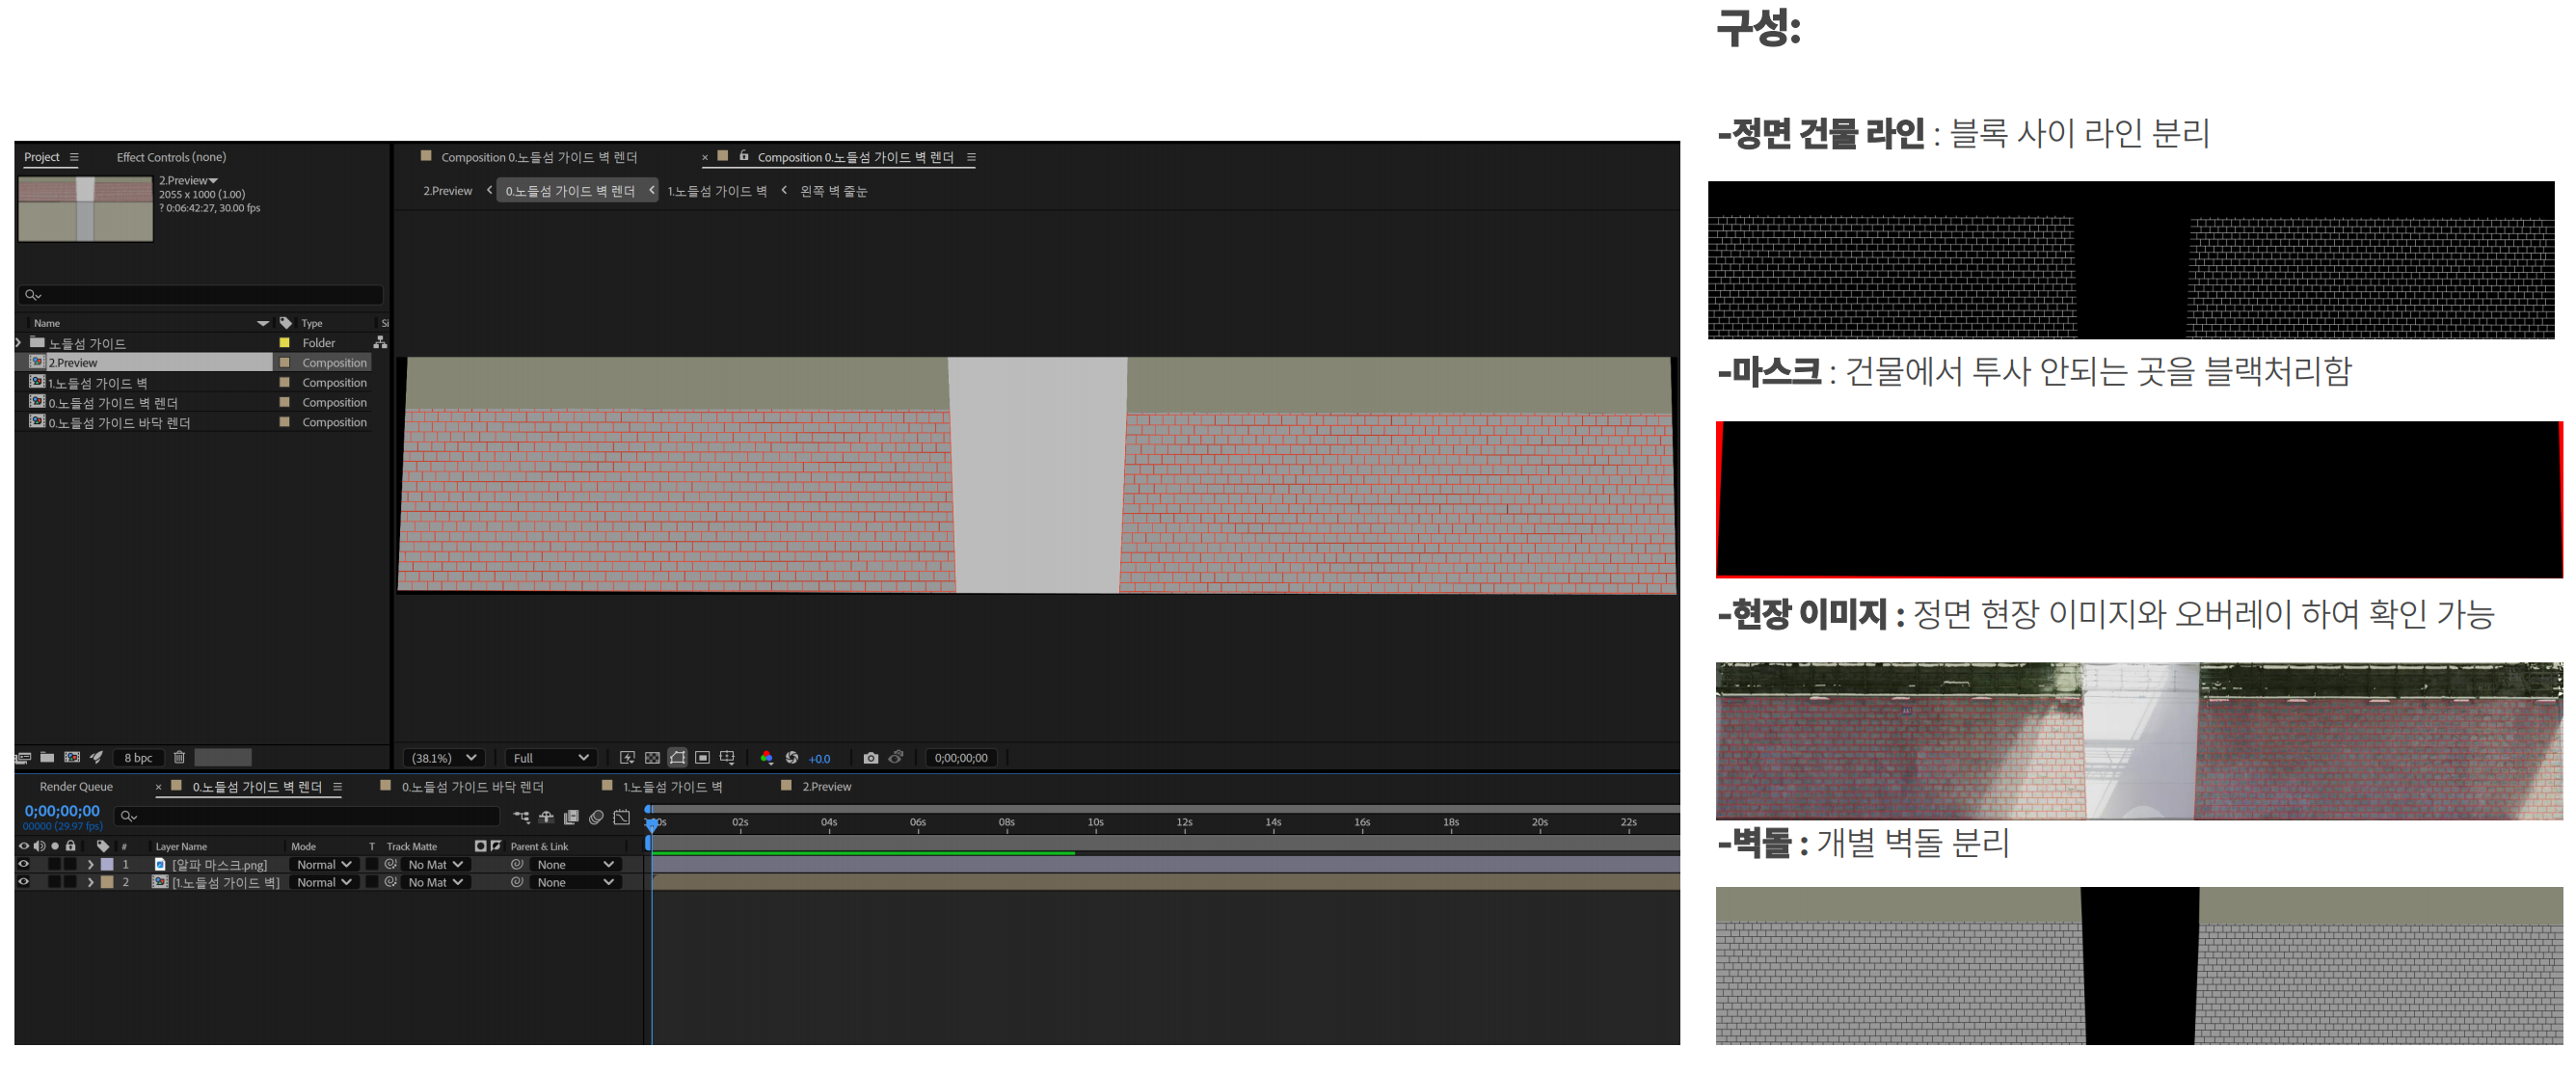Lock the 알파 마스크.png layer
2576x1074 pixels.
pos(71,864)
